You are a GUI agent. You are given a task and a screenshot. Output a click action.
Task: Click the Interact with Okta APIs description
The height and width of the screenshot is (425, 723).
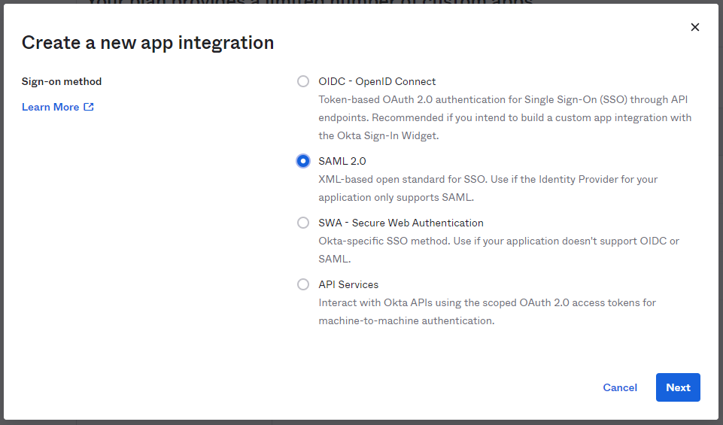pos(487,311)
